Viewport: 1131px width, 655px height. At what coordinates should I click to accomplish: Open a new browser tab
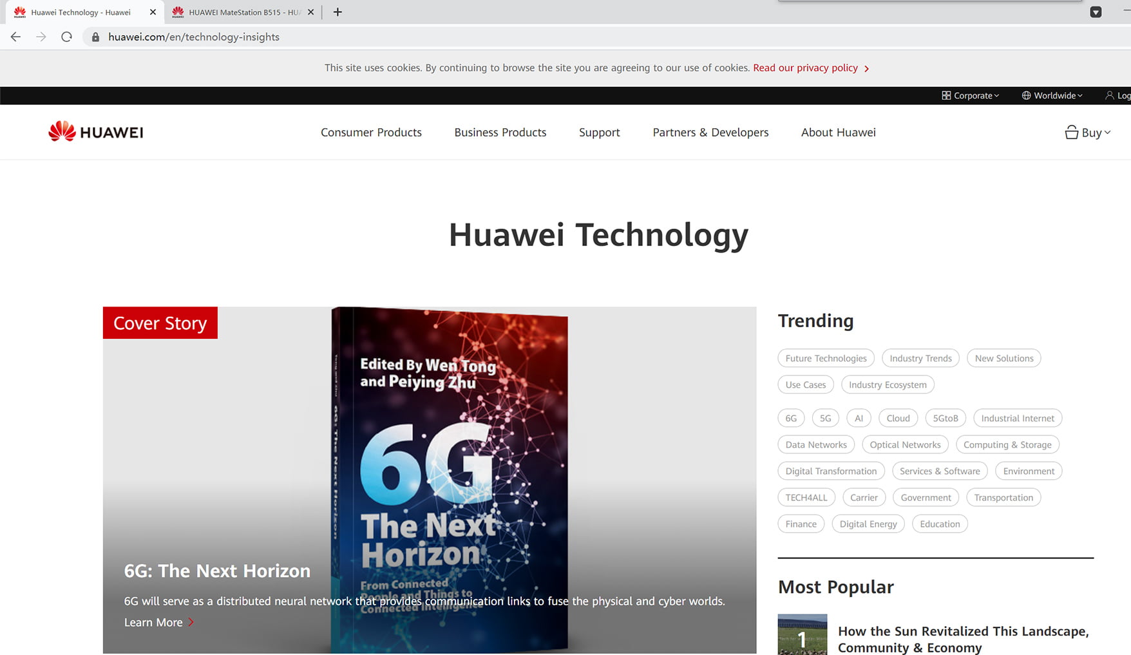pyautogui.click(x=337, y=12)
